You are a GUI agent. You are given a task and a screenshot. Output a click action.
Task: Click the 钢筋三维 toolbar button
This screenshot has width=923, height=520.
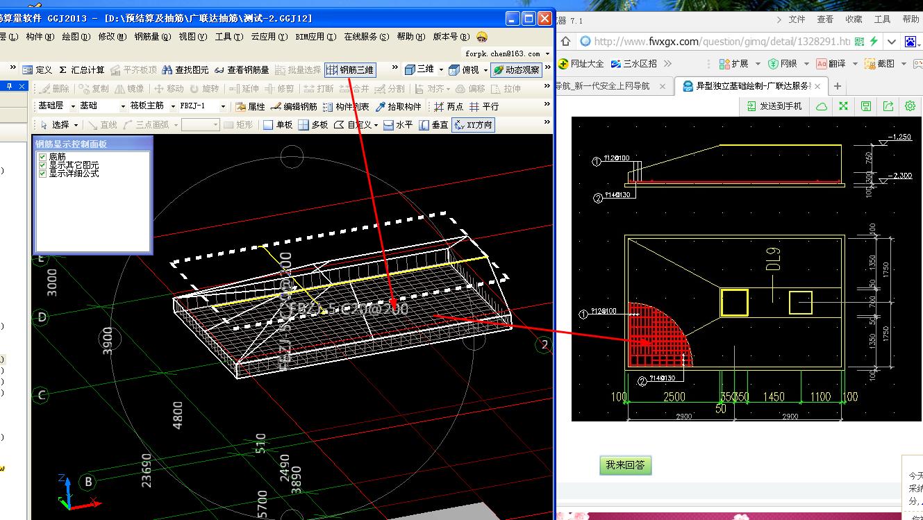(350, 69)
